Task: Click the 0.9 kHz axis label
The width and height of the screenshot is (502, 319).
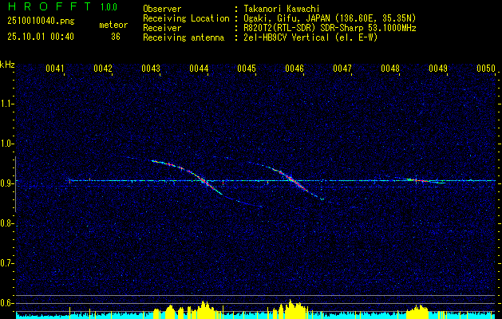Action: click(6, 183)
